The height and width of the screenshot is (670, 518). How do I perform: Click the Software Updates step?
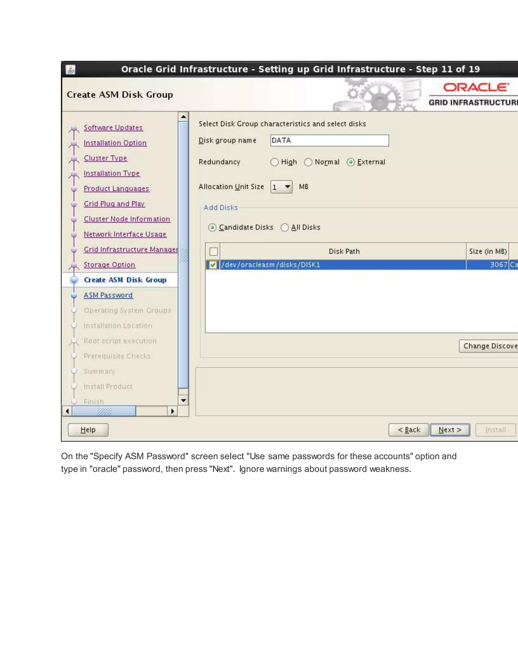pos(113,128)
